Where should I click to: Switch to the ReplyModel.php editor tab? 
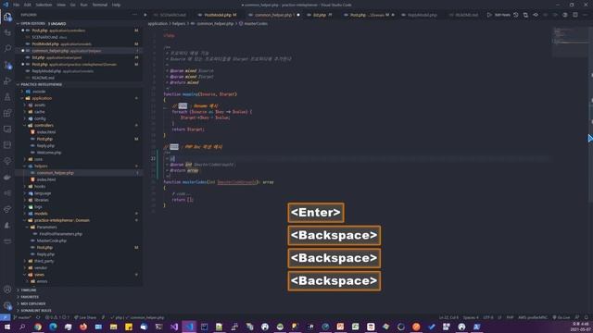pyautogui.click(x=422, y=15)
